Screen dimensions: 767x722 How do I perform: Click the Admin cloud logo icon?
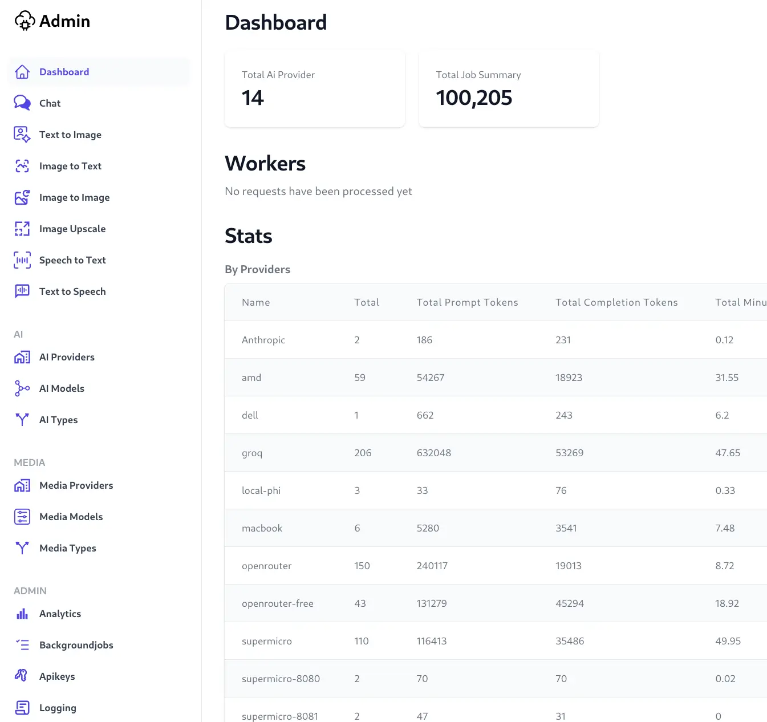[x=25, y=21]
